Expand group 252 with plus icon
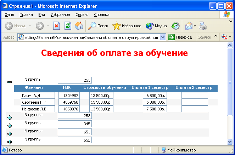This screenshot has width=235, height=155. (10, 117)
